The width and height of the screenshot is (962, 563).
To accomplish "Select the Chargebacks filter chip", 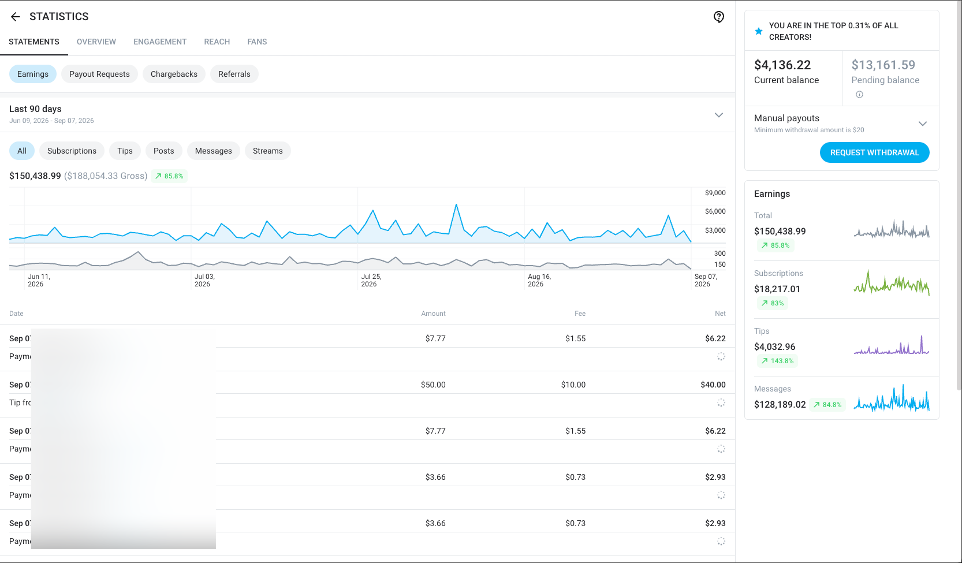I will click(174, 74).
